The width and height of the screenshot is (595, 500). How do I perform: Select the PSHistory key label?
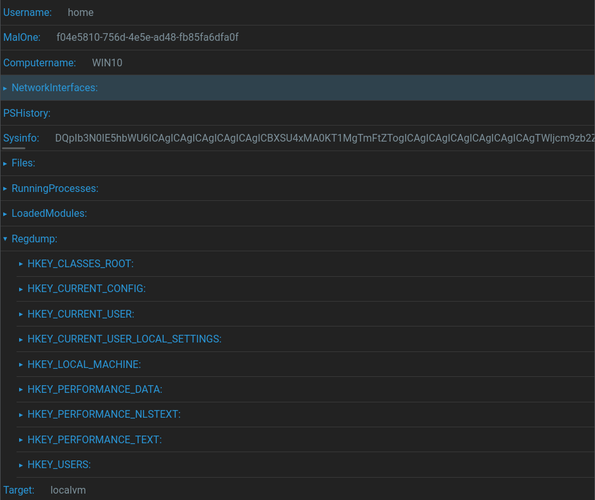tap(27, 114)
